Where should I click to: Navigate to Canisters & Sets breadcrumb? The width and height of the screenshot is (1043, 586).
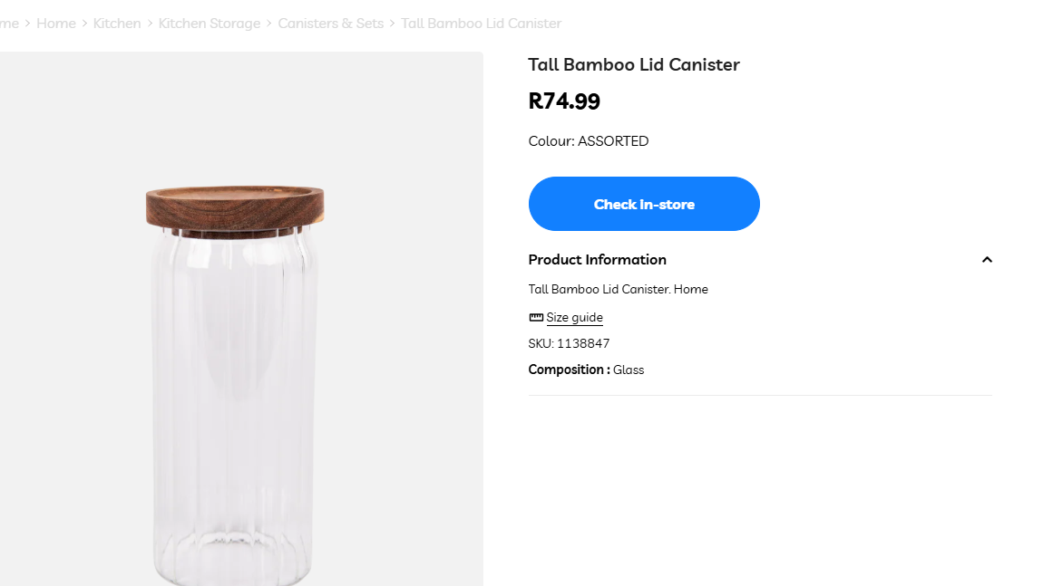(331, 24)
